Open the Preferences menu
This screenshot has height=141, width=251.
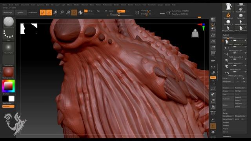[107, 5]
